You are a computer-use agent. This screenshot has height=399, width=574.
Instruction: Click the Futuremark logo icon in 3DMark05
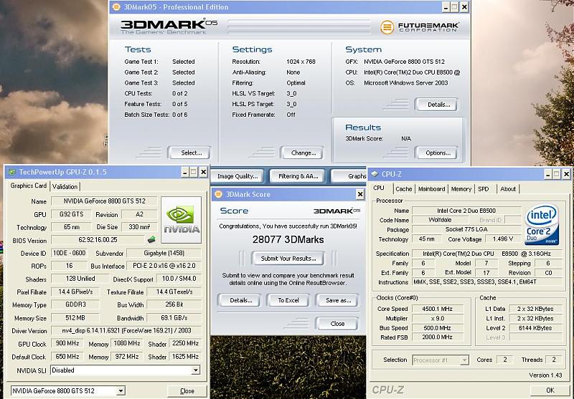[387, 27]
